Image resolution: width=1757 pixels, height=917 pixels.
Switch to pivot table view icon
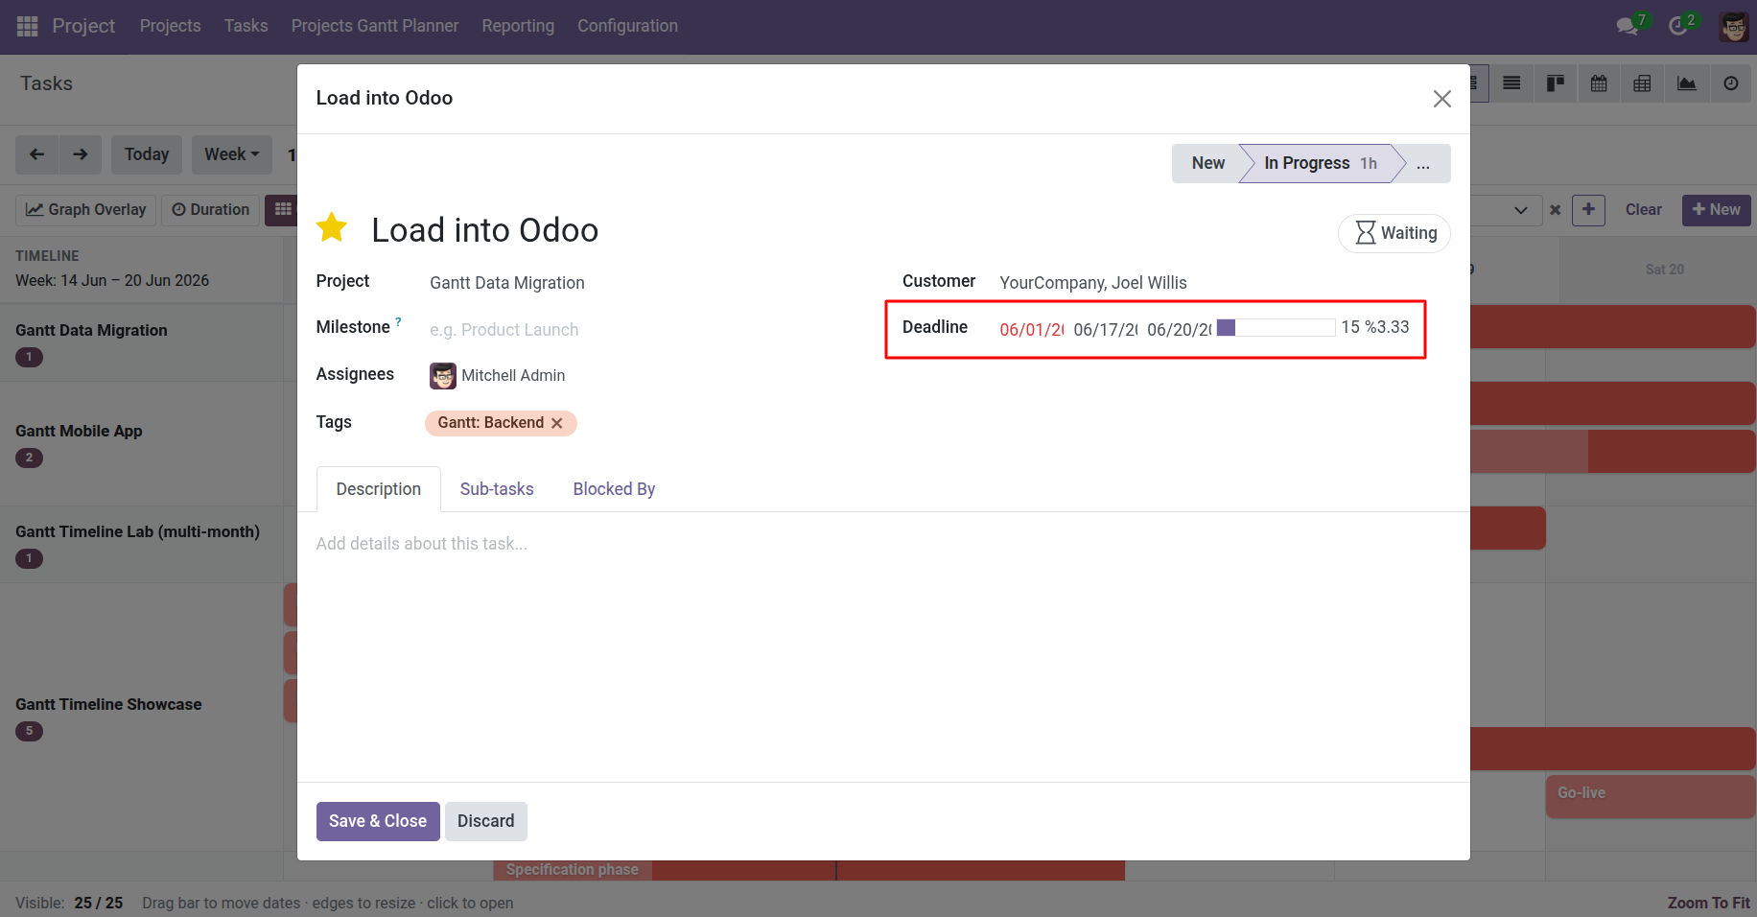(1642, 83)
